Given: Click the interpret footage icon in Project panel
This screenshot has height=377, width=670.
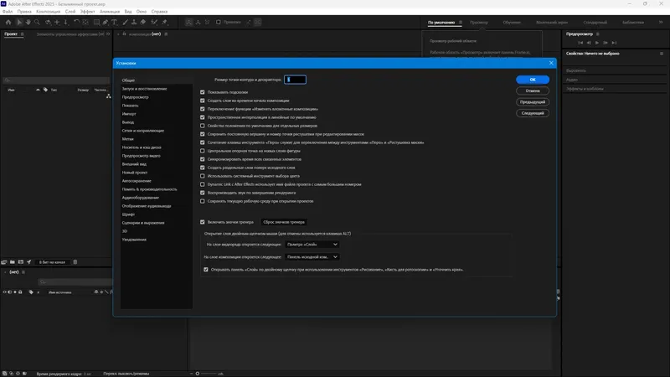Looking at the screenshot, I should point(4,262).
